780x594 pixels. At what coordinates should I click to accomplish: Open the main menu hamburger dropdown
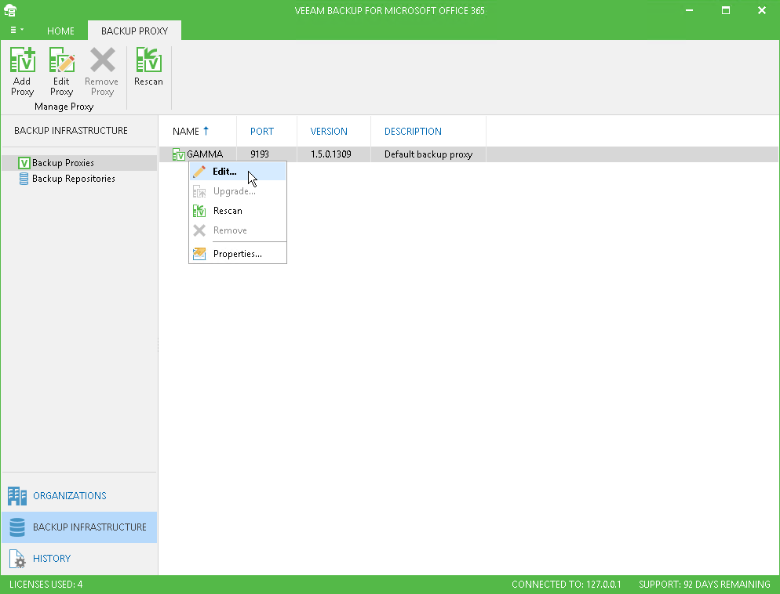[x=16, y=31]
